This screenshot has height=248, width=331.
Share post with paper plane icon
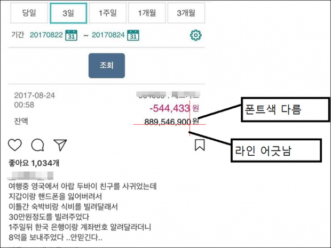60,145
